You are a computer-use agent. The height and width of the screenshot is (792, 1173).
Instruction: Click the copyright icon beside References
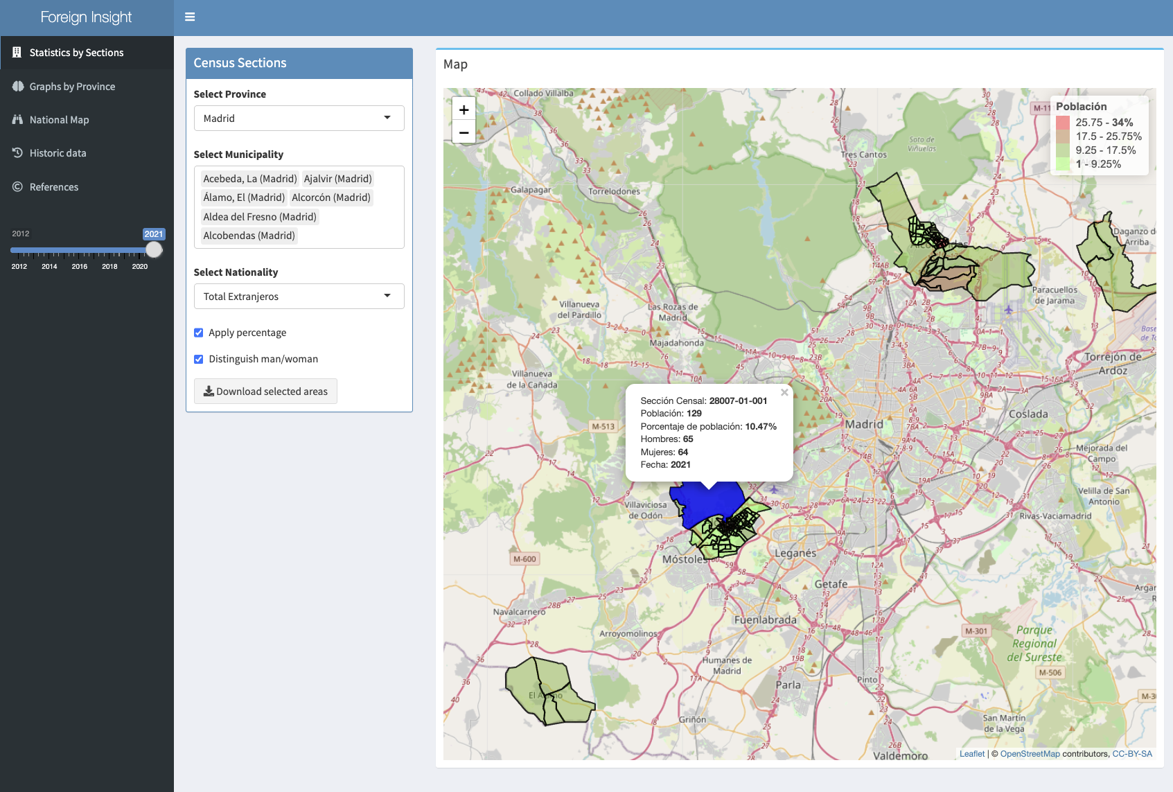point(18,187)
